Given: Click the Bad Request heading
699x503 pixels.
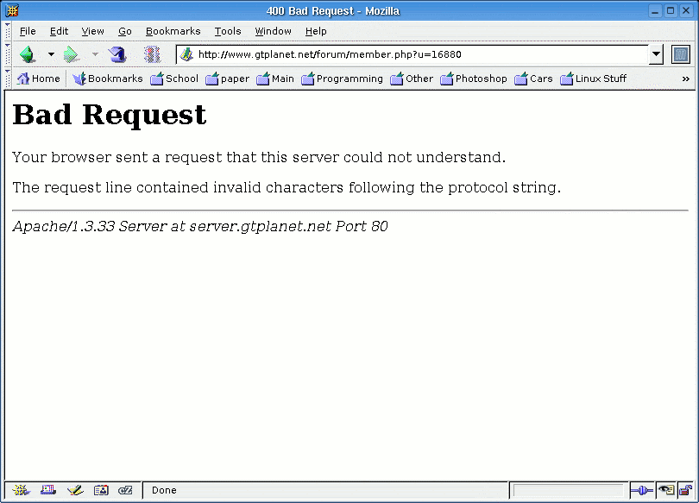Looking at the screenshot, I should (x=110, y=115).
